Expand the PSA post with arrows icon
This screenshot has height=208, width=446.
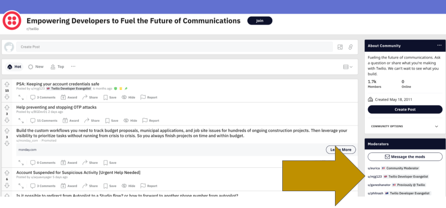pos(21,97)
